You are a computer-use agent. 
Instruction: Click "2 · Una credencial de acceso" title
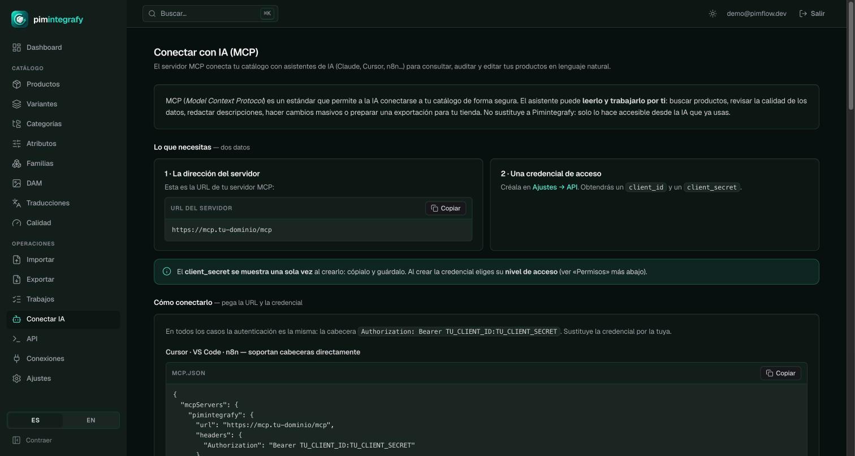pos(551,174)
